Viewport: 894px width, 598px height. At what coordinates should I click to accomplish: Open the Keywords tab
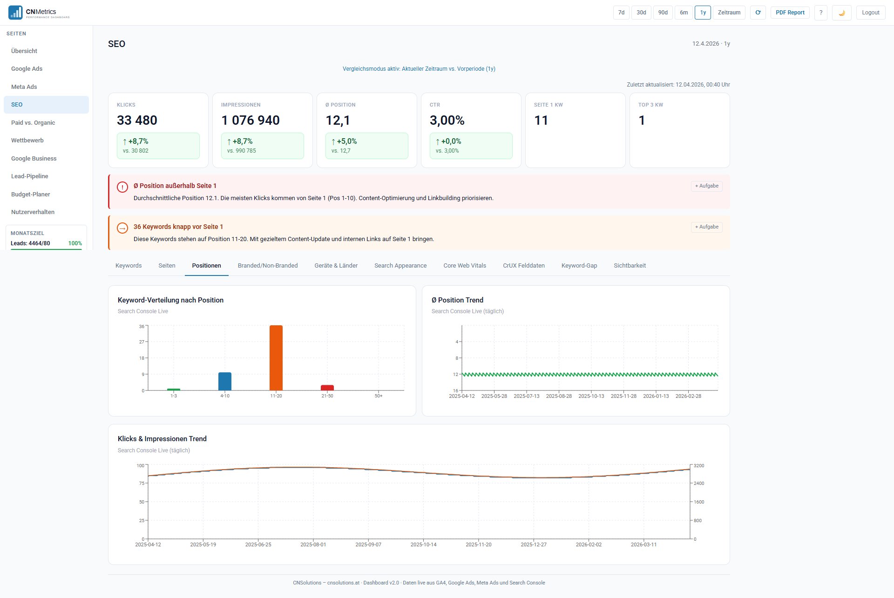[128, 265]
